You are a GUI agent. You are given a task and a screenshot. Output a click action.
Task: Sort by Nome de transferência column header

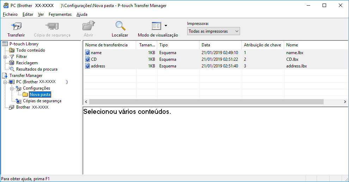point(110,45)
